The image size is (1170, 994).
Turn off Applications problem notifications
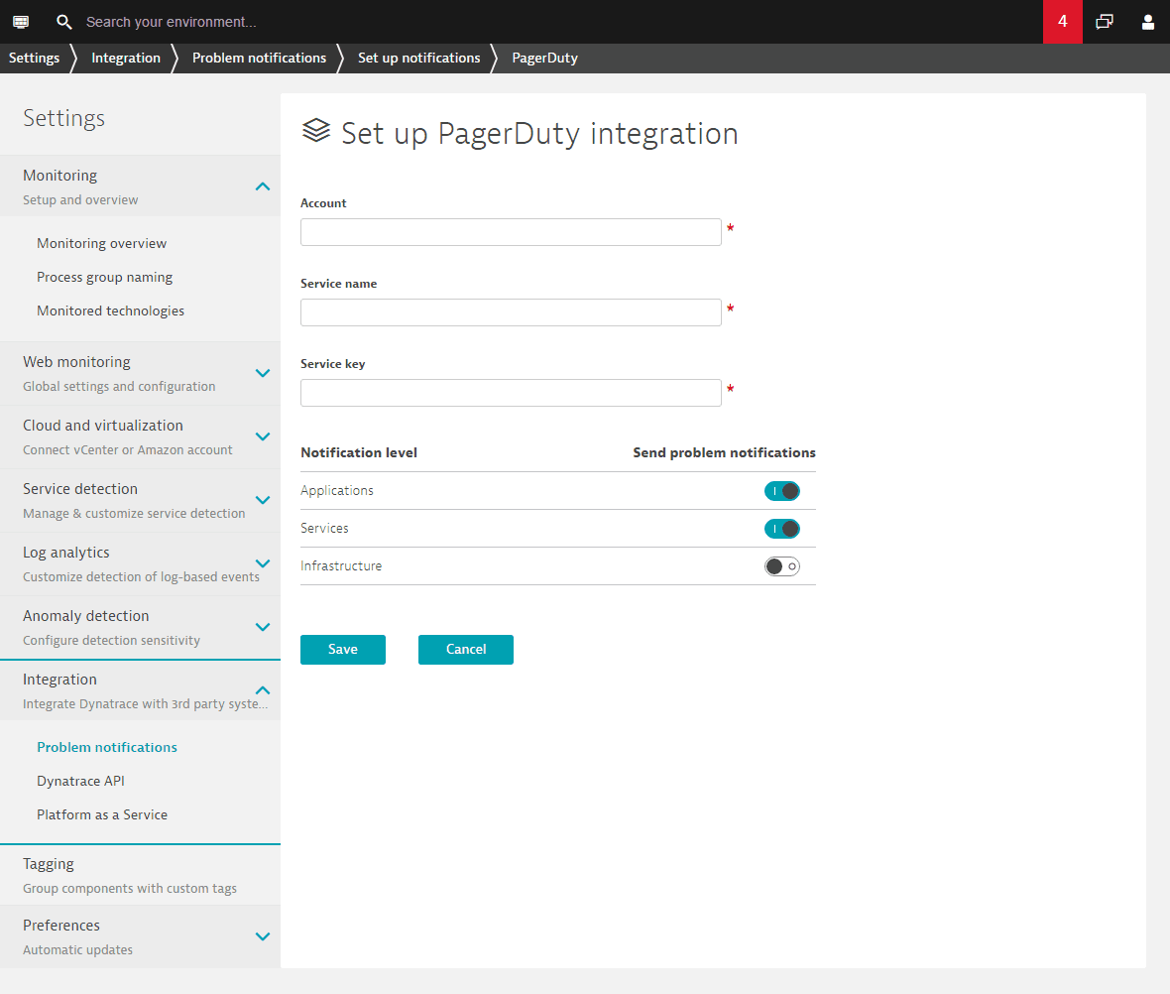pyautogui.click(x=782, y=491)
